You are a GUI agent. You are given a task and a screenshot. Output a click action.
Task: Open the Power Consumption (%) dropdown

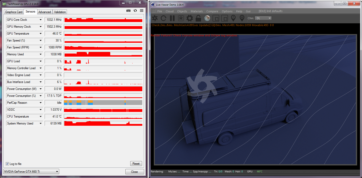[x=41, y=96]
